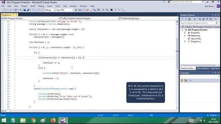Click the Publish icon in status bar
This screenshot has height=124, width=221.
(x=208, y=115)
